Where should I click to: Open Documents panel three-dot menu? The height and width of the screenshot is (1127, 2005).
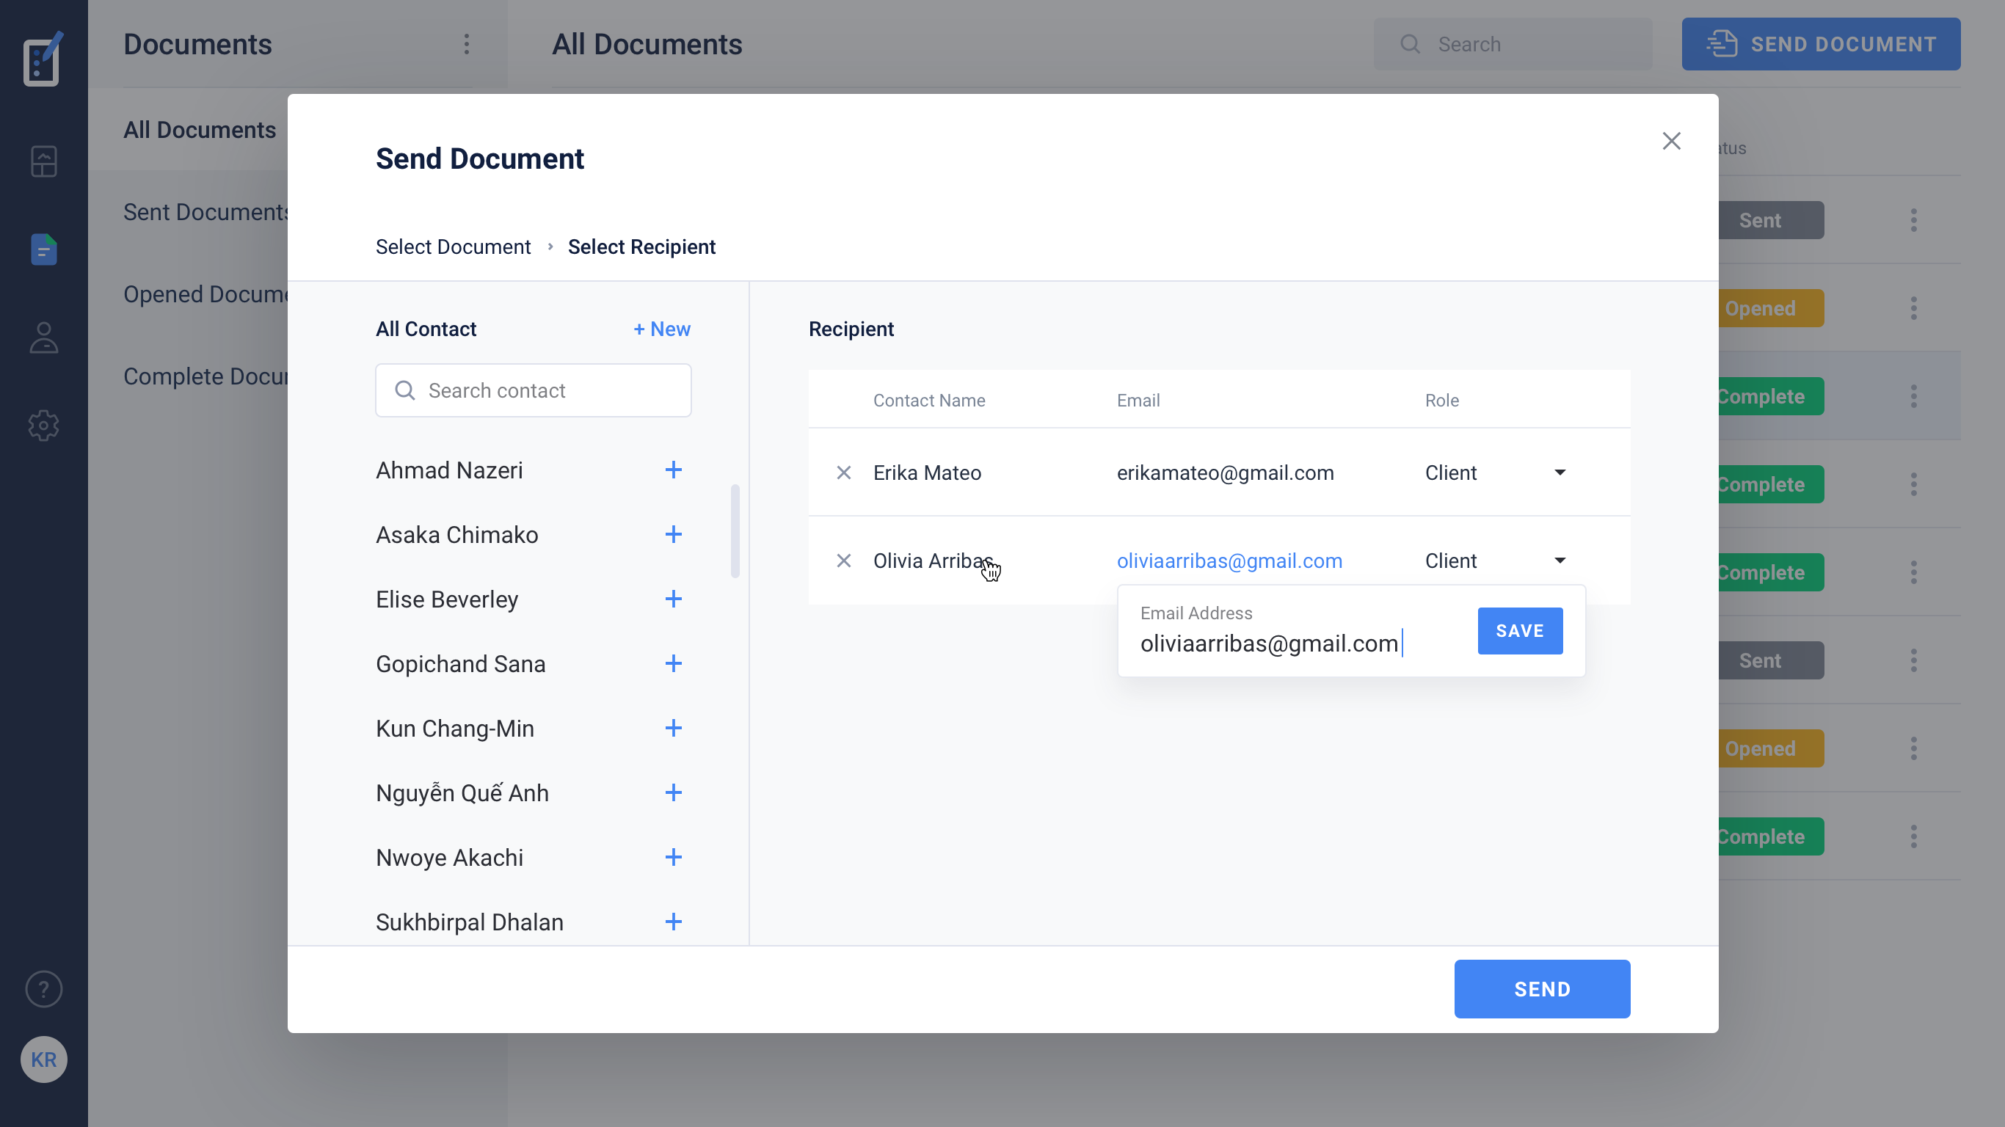467,44
